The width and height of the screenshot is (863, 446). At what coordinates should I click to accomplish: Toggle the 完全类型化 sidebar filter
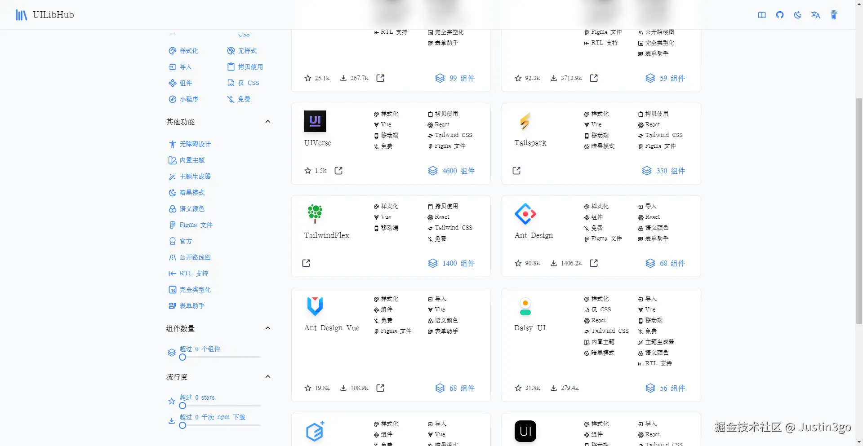(190, 290)
